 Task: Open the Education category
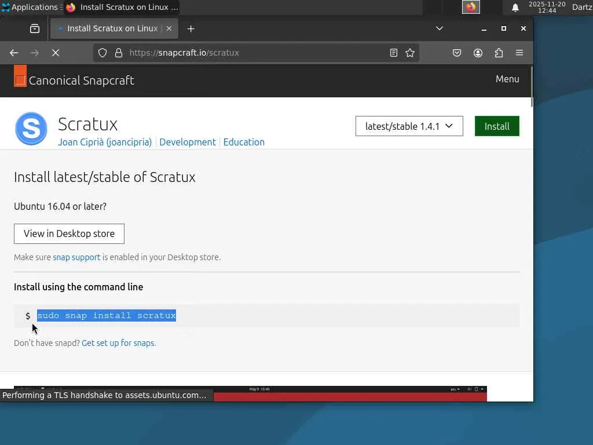coord(244,143)
